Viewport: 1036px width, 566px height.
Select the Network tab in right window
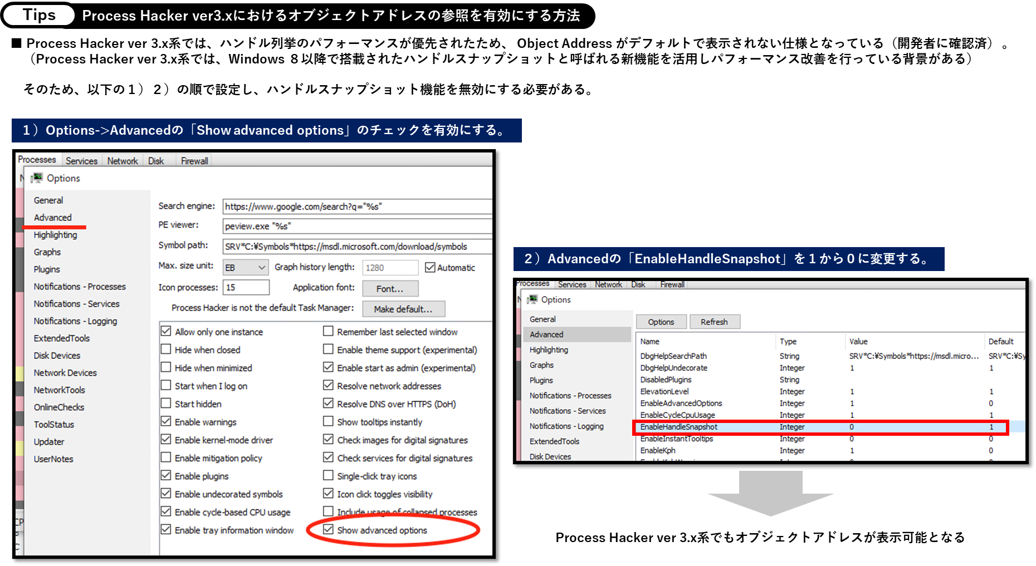click(608, 284)
